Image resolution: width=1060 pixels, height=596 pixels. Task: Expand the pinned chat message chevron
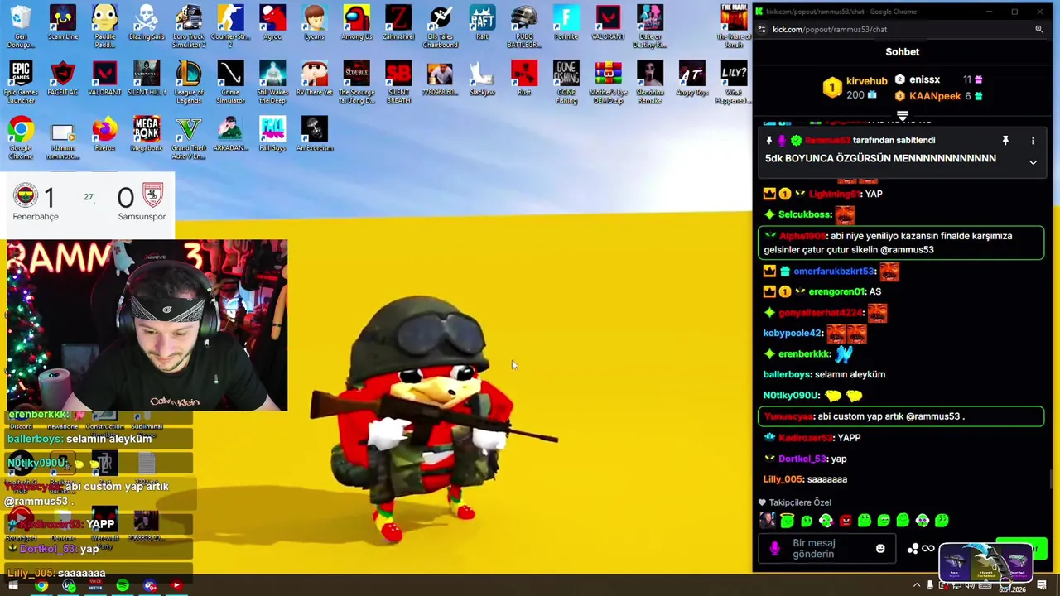click(x=1033, y=162)
